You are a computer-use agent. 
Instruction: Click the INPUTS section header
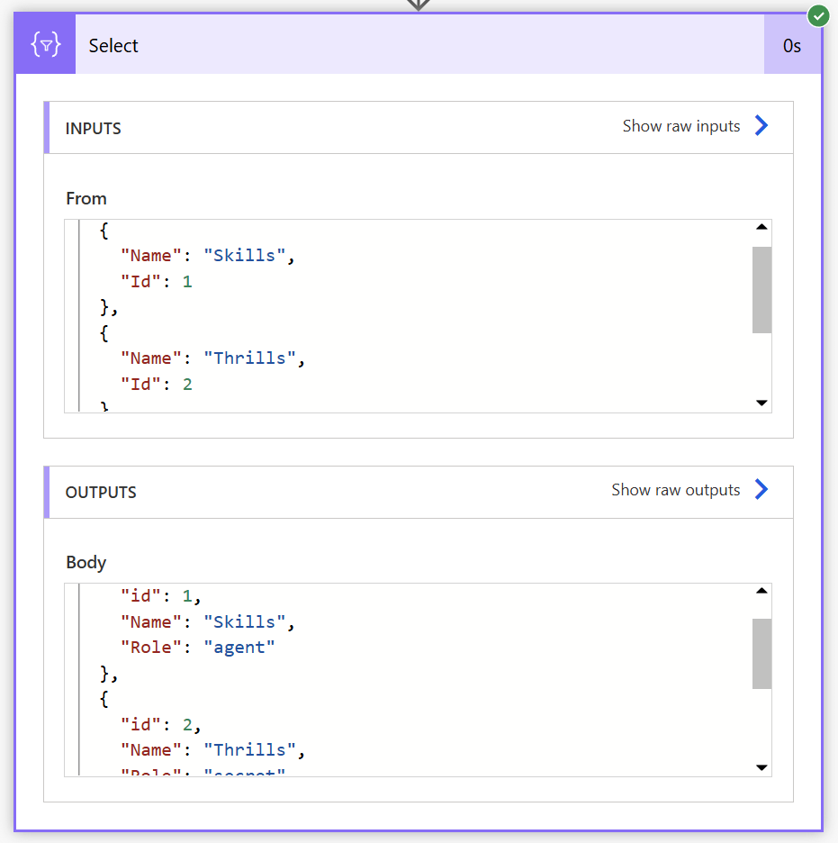94,129
